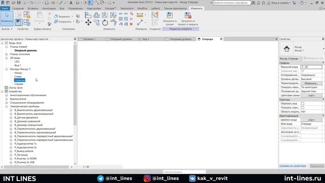
Task: Open the 'Управление' ribbon tab
Action: (x=76, y=9)
